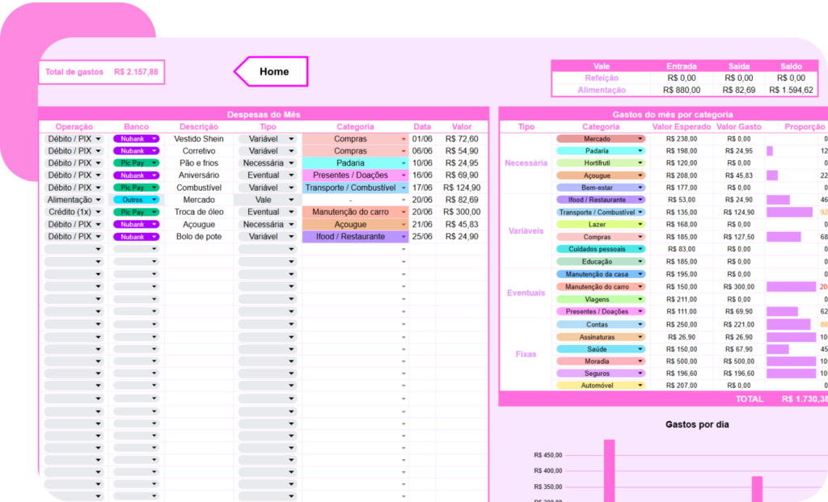Open Operação dropdown in Vestido Shein row

tap(74, 139)
